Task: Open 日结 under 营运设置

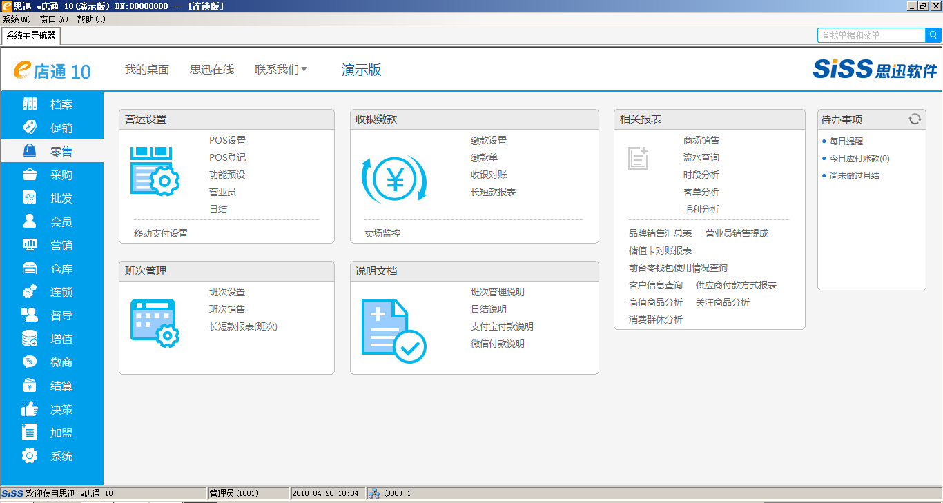Action: (x=218, y=209)
